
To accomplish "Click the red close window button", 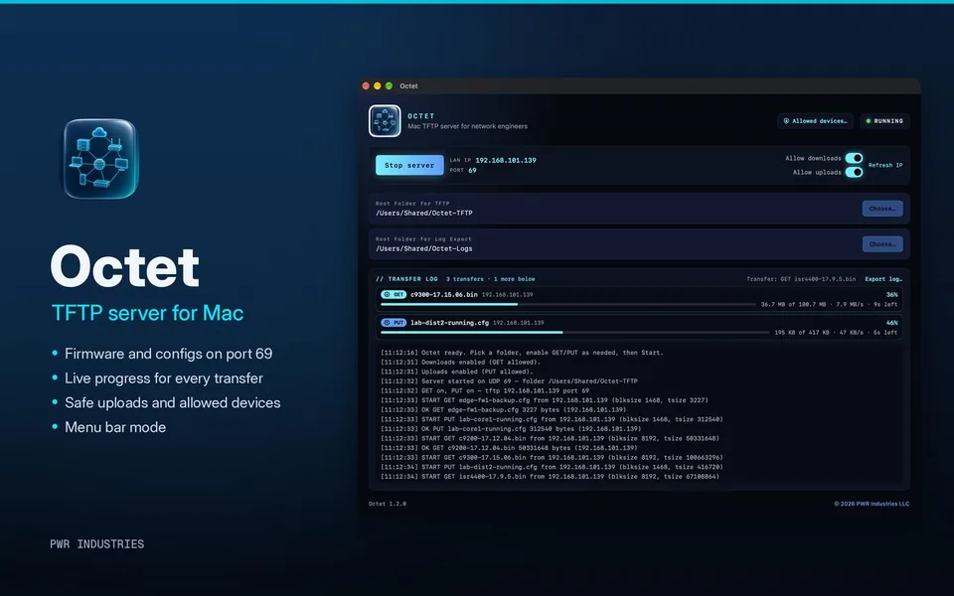I will click(x=366, y=85).
